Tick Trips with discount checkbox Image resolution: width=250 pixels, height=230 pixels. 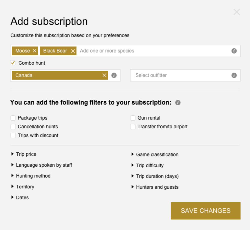(x=13, y=135)
